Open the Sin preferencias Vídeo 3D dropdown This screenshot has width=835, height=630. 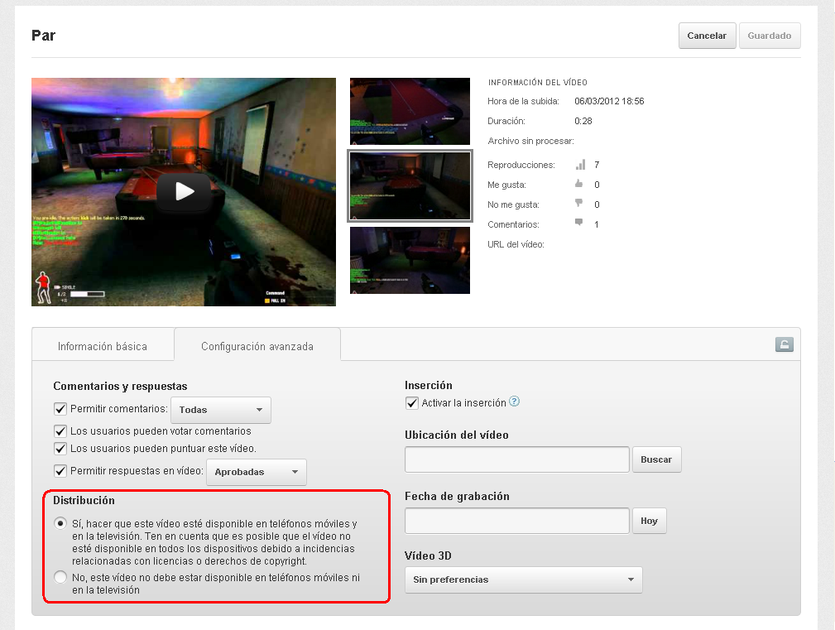tap(524, 580)
